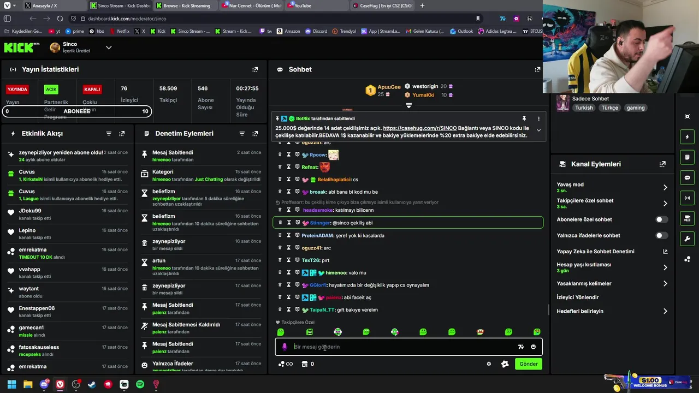Pop out the Yayın İstatistikleri panel

click(x=255, y=69)
